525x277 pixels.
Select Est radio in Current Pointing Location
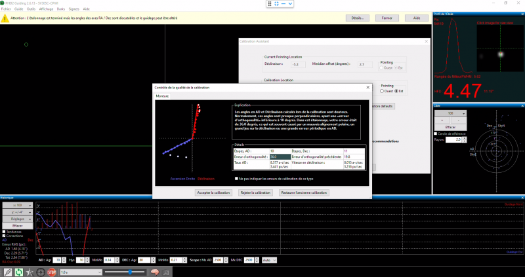396,68
